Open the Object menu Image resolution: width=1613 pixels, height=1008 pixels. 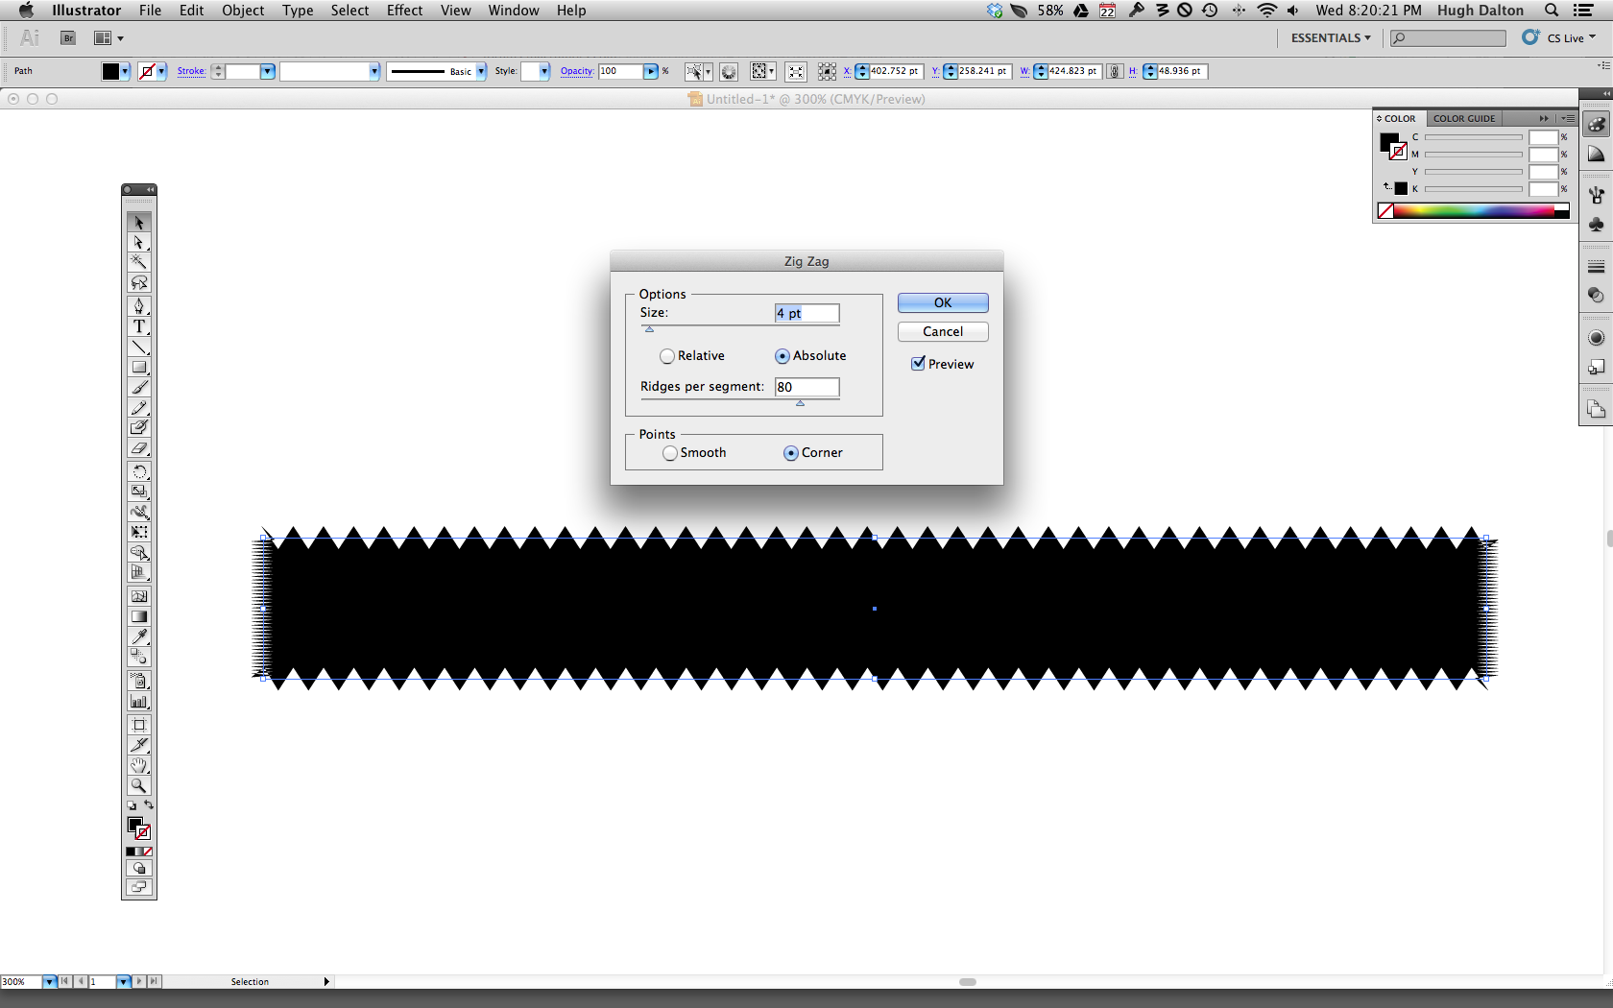[x=243, y=11]
